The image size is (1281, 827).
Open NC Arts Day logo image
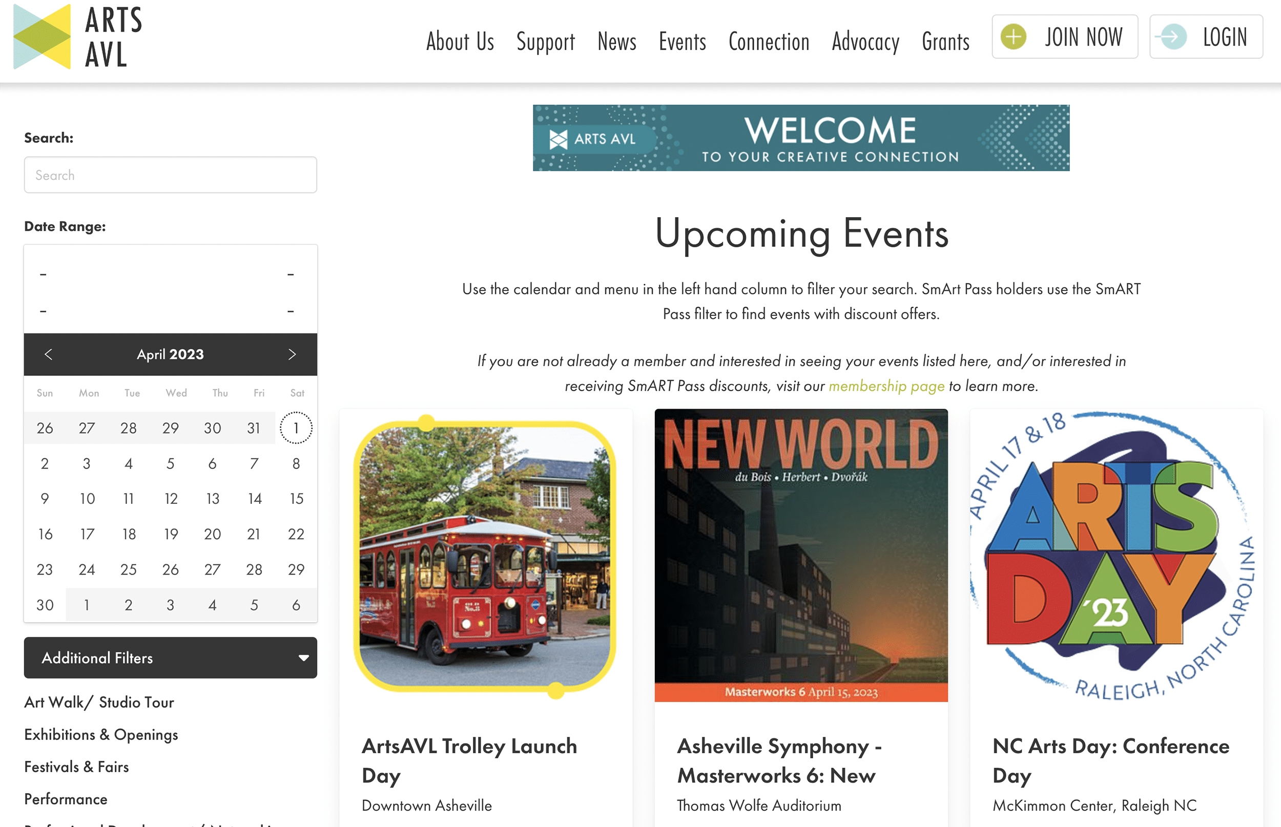point(1115,556)
